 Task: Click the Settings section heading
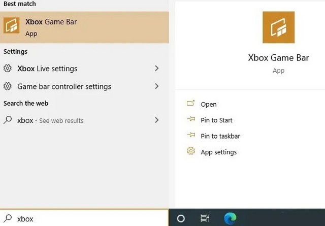pos(15,51)
